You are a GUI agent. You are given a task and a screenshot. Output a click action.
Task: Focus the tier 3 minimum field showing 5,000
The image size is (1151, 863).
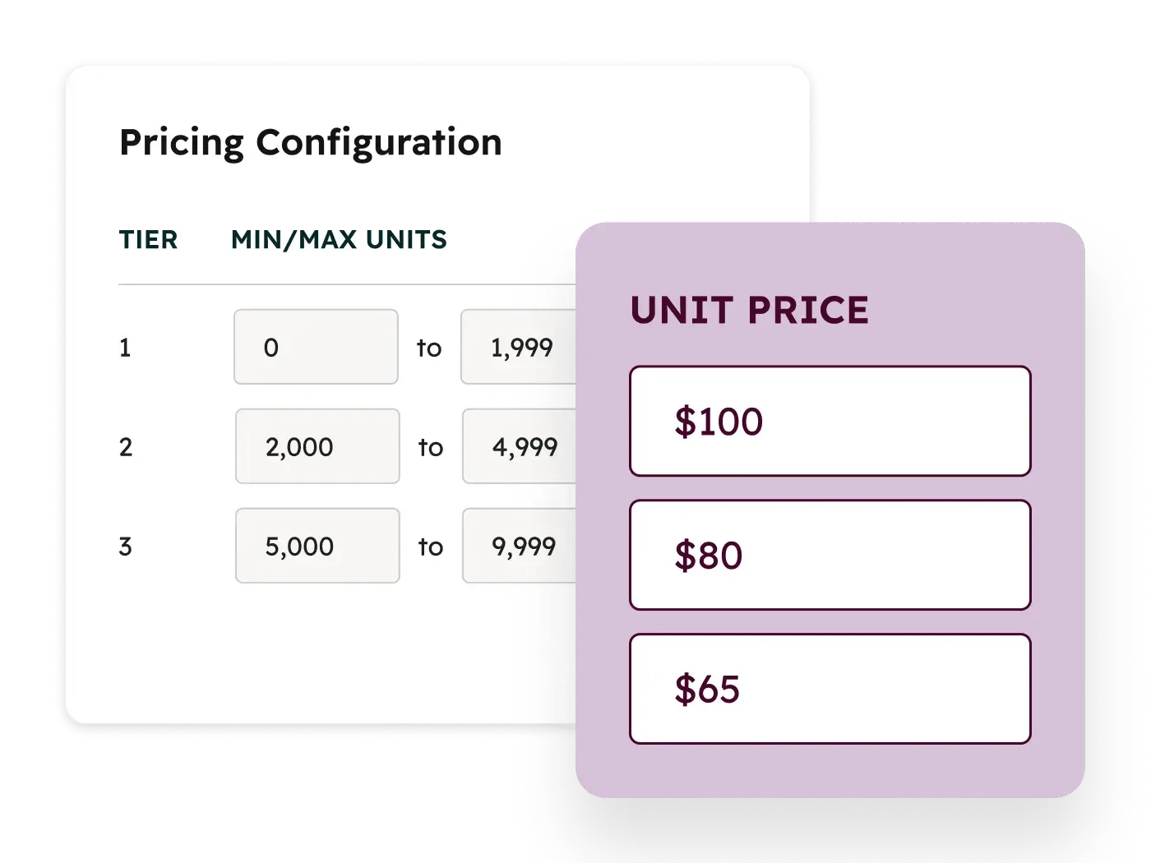click(x=317, y=546)
